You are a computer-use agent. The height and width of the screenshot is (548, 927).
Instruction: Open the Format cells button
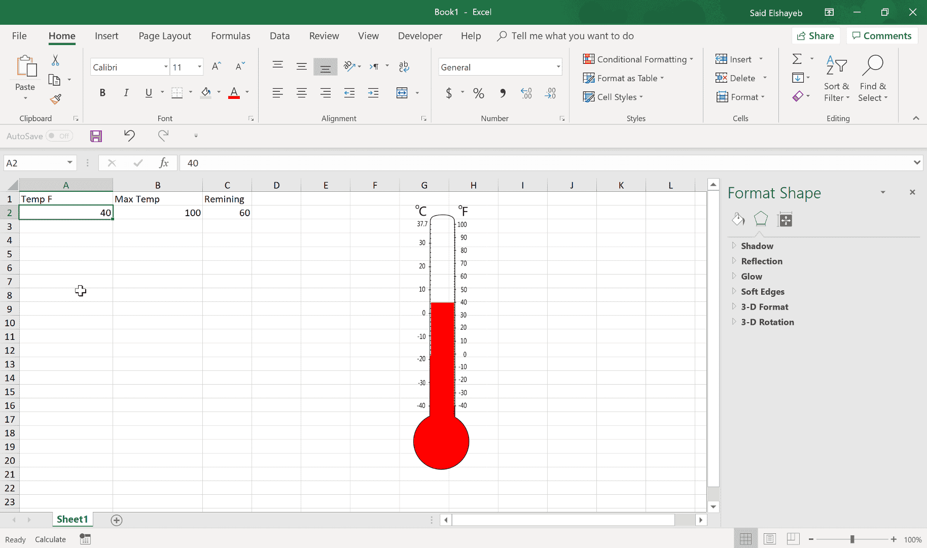[x=740, y=97]
